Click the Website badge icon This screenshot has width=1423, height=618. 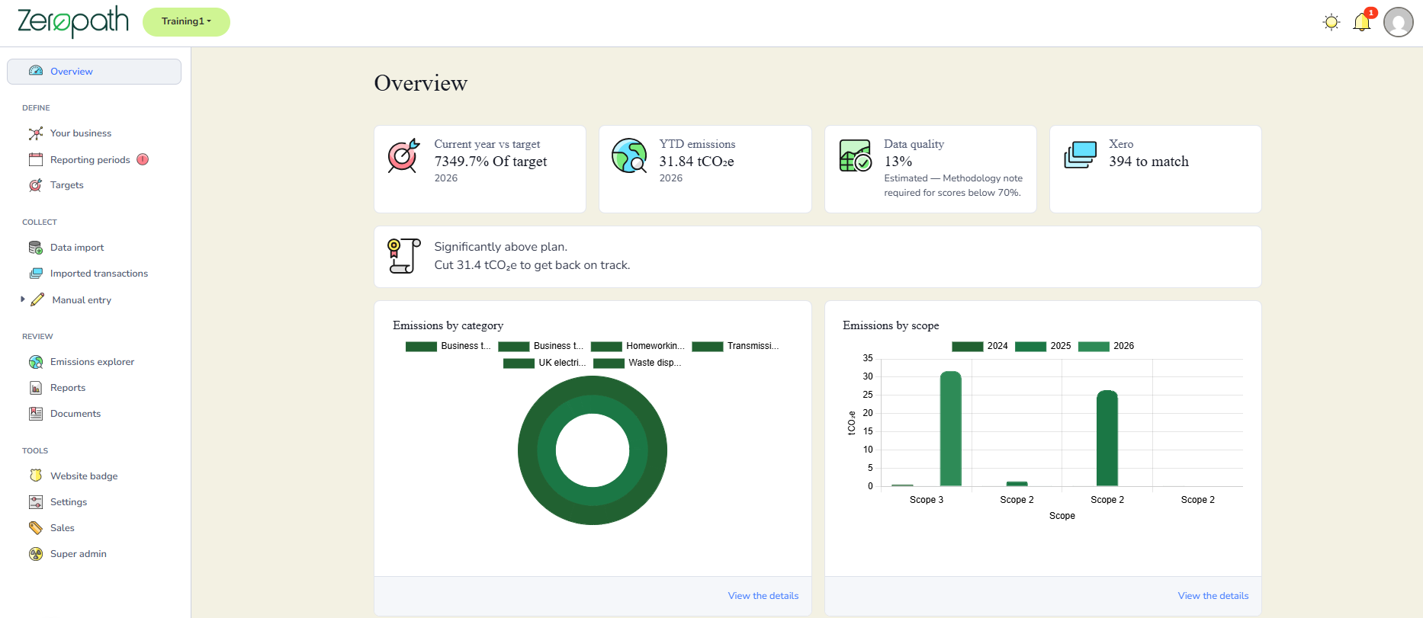(36, 476)
